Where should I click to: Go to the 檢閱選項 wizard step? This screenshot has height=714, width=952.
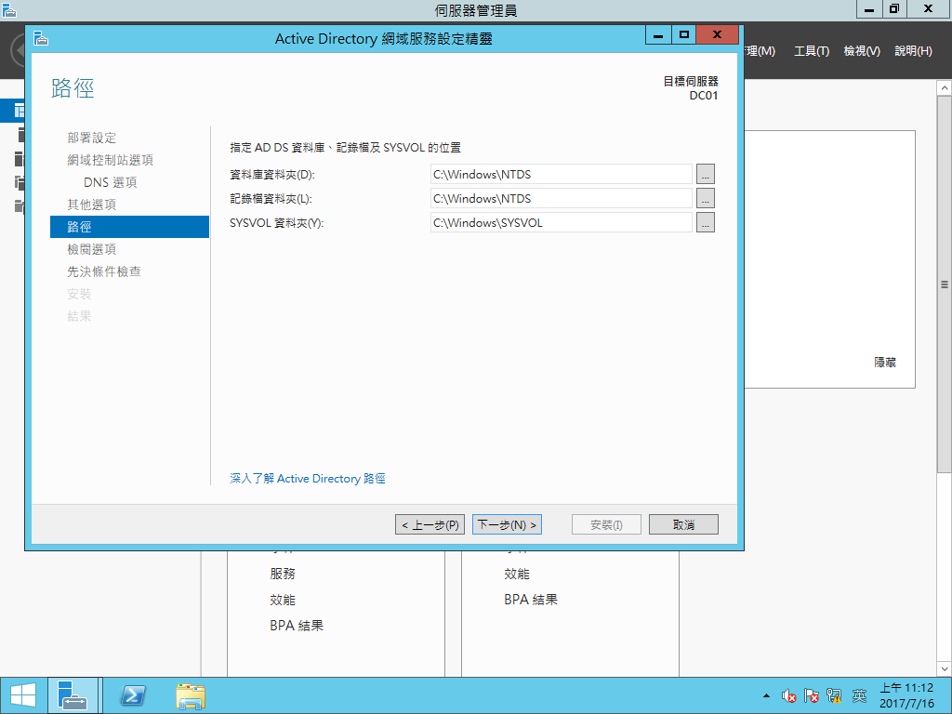[92, 249]
